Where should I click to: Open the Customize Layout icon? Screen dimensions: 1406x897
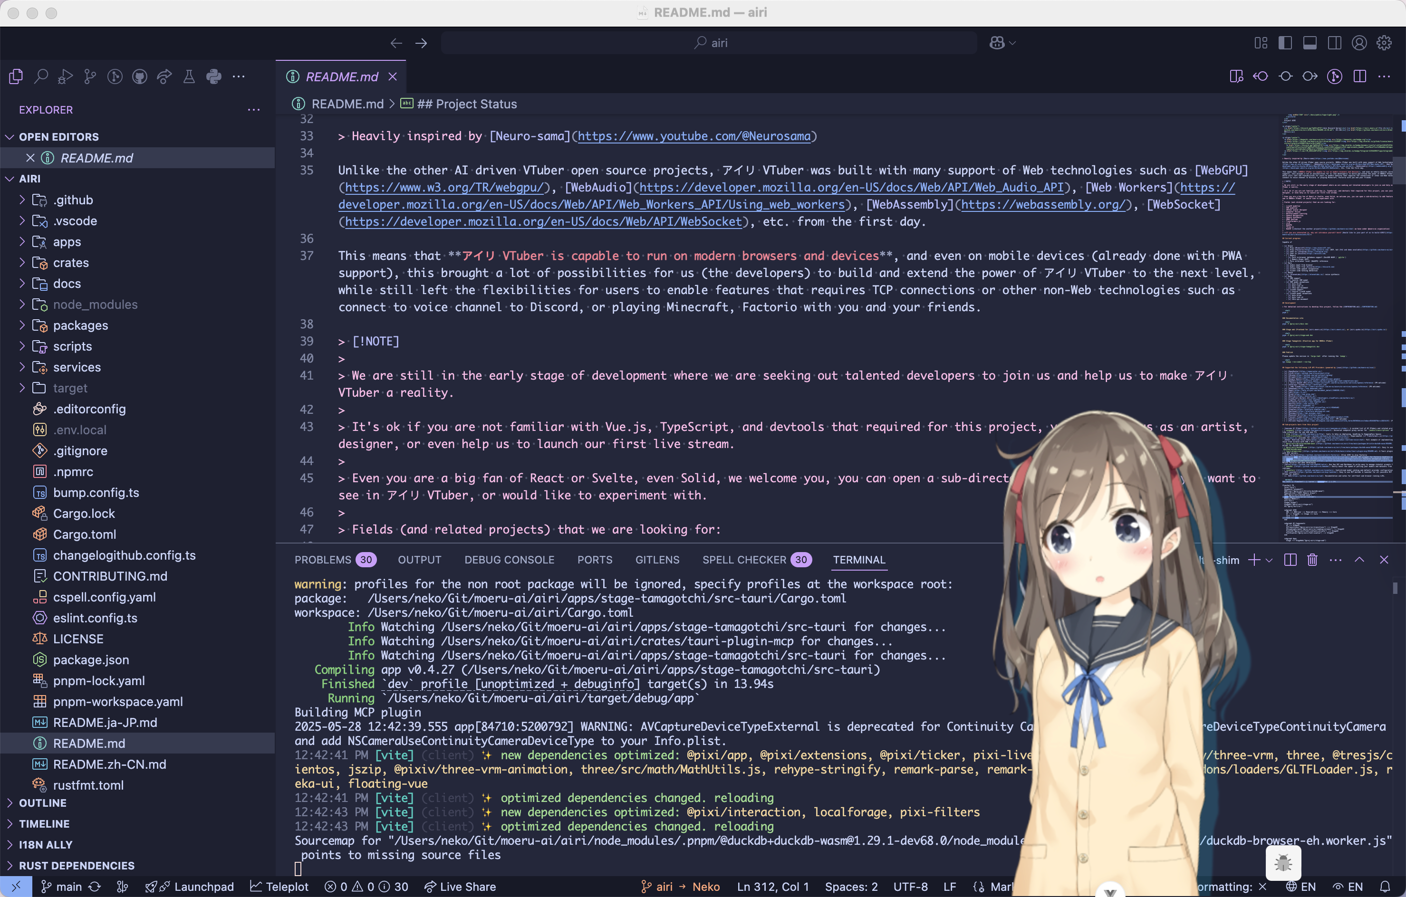(1261, 43)
